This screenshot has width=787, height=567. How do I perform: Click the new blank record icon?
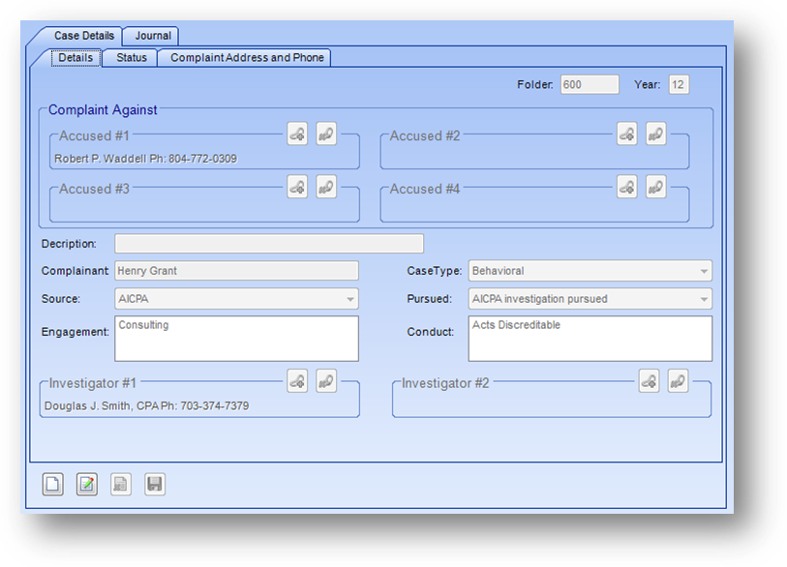52,484
